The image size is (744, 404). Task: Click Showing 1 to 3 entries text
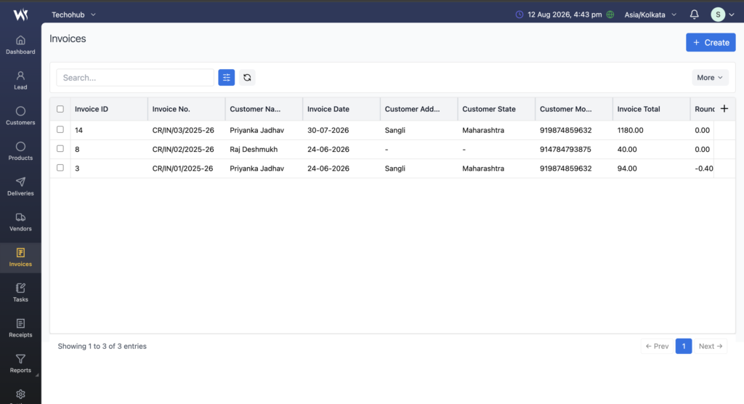click(102, 346)
